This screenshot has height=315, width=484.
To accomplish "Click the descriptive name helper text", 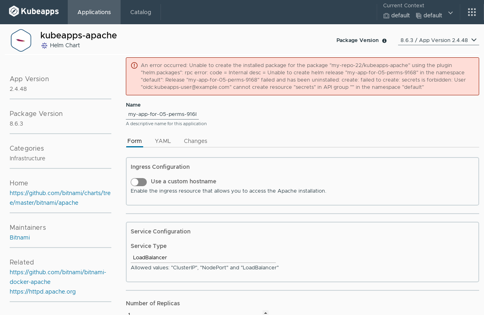I will 166,124.
